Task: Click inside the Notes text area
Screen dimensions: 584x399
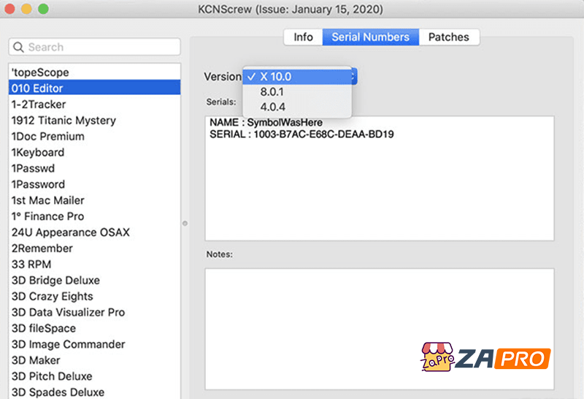Action: click(379, 329)
